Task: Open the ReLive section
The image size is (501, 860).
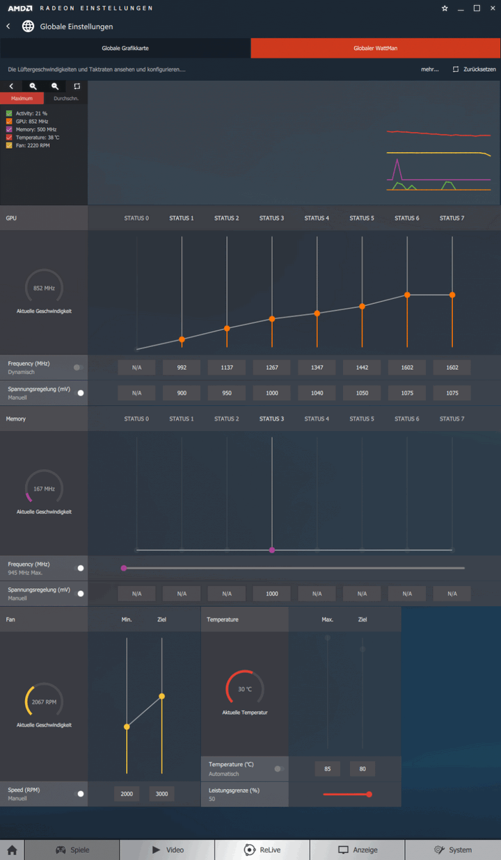Action: click(262, 850)
